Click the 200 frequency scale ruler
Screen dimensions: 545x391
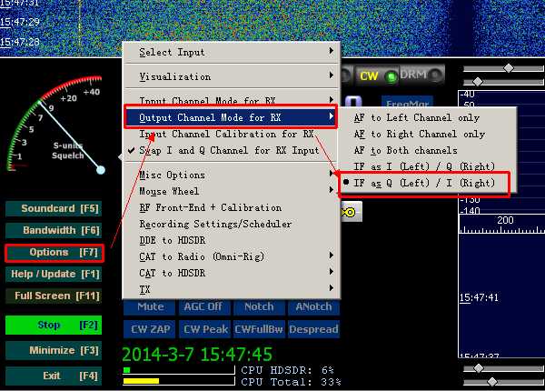pyautogui.click(x=501, y=224)
